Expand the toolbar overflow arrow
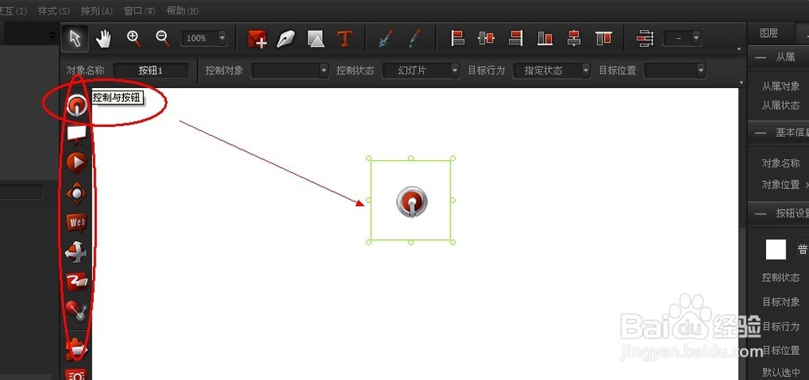Viewport: 809px width, 380px height. point(739,49)
